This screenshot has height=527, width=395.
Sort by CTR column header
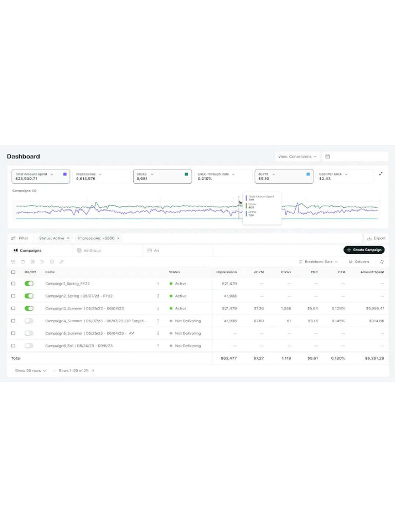pos(342,272)
